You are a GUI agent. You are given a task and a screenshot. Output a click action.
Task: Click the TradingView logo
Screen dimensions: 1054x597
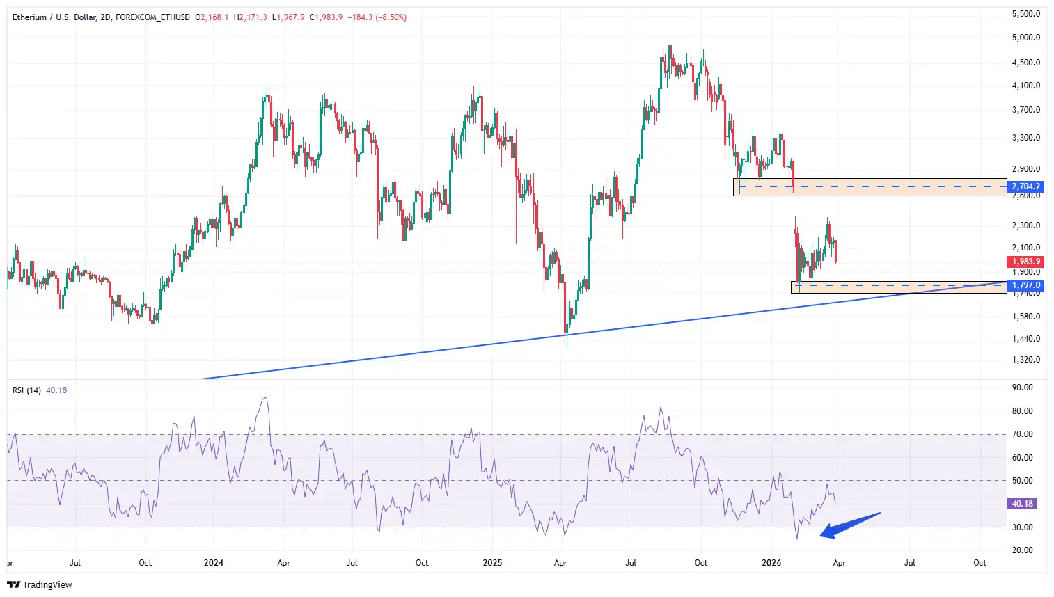tap(40, 584)
